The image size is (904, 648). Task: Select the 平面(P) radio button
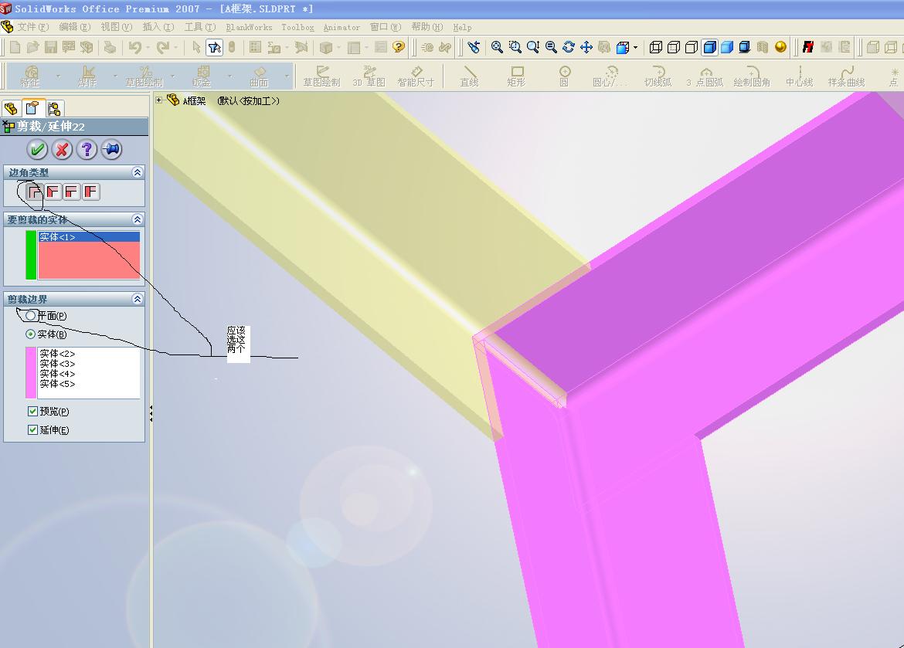click(x=31, y=316)
